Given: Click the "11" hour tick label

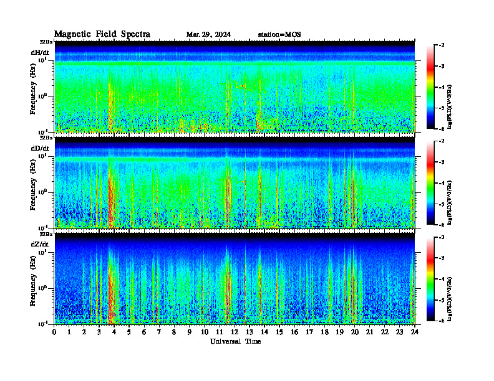Looking at the screenshot, I should 220,332.
